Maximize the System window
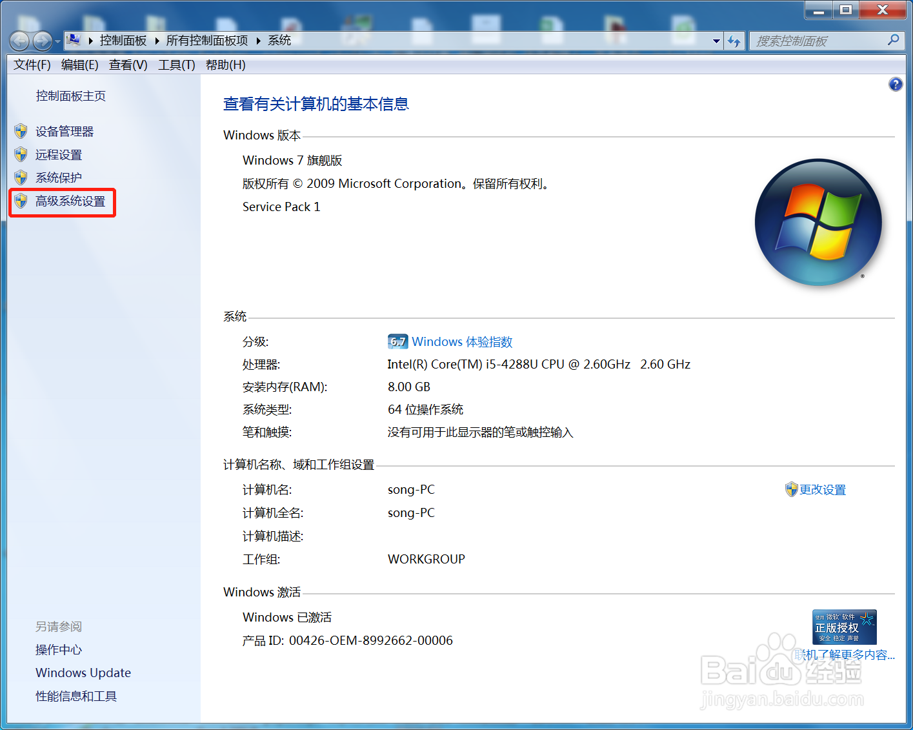 846,10
